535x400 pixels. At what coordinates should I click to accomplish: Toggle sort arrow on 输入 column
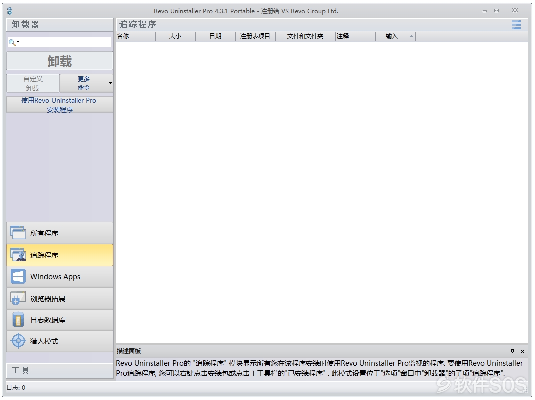coord(412,36)
